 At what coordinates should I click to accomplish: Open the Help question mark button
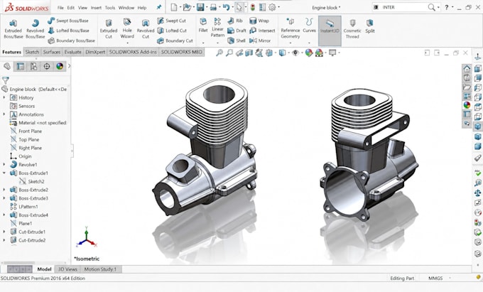447,7
